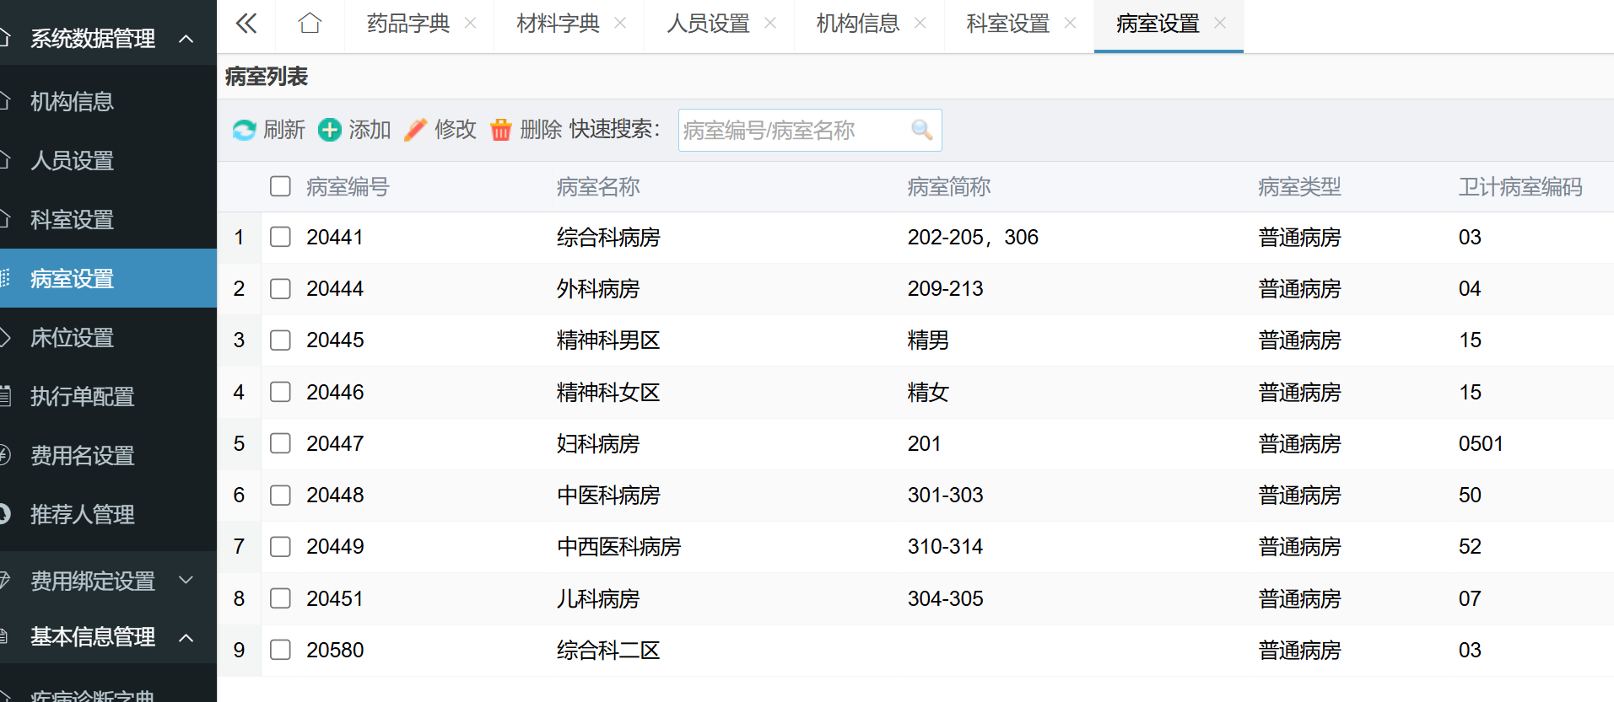The height and width of the screenshot is (702, 1614).
Task: Collapse the 系统数据管理 menu section
Action: (186, 39)
